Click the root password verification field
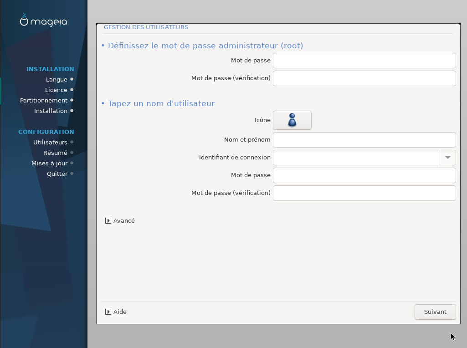This screenshot has width=467, height=348. point(364,78)
